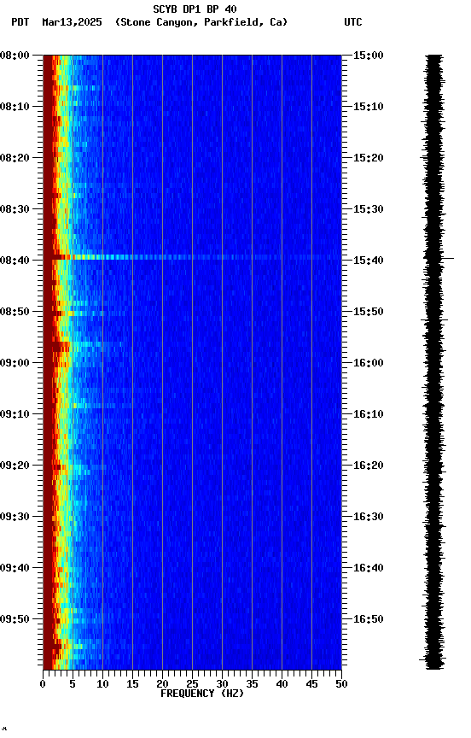Click the seismogram waveform trace at 16:00
Screen dimensions: 471x738
pyautogui.click(x=434, y=363)
